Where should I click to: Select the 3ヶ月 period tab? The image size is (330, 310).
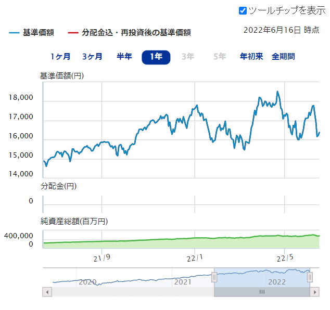(x=92, y=57)
